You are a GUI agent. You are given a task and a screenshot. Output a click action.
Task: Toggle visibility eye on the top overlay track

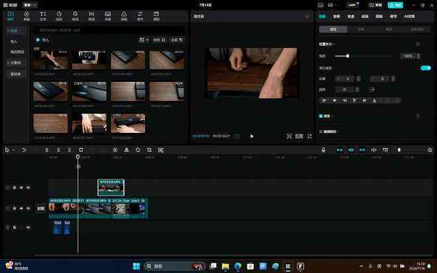(x=21, y=188)
